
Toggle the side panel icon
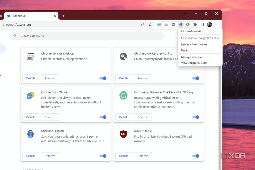click(202, 24)
